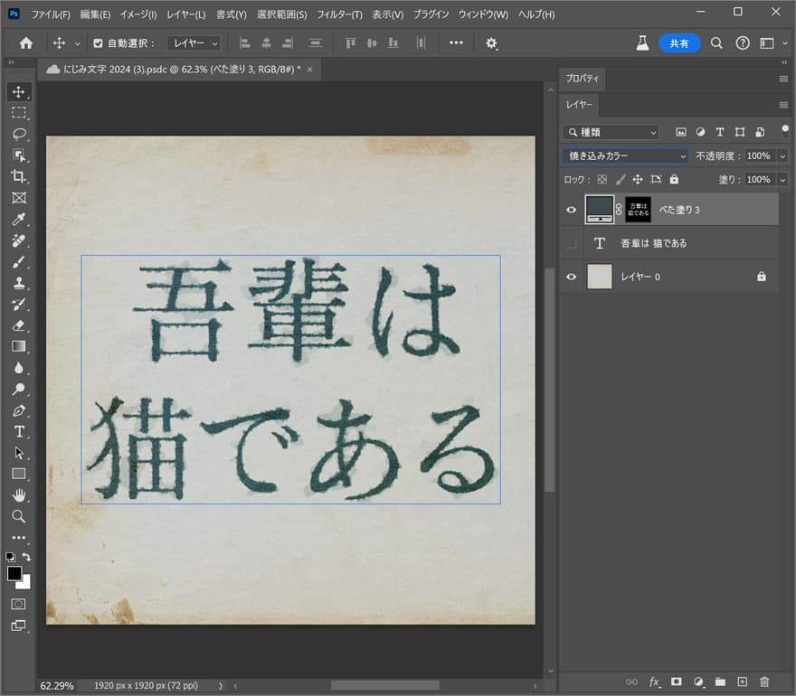Open the 編集(E) menu
796x696 pixels.
pos(95,14)
